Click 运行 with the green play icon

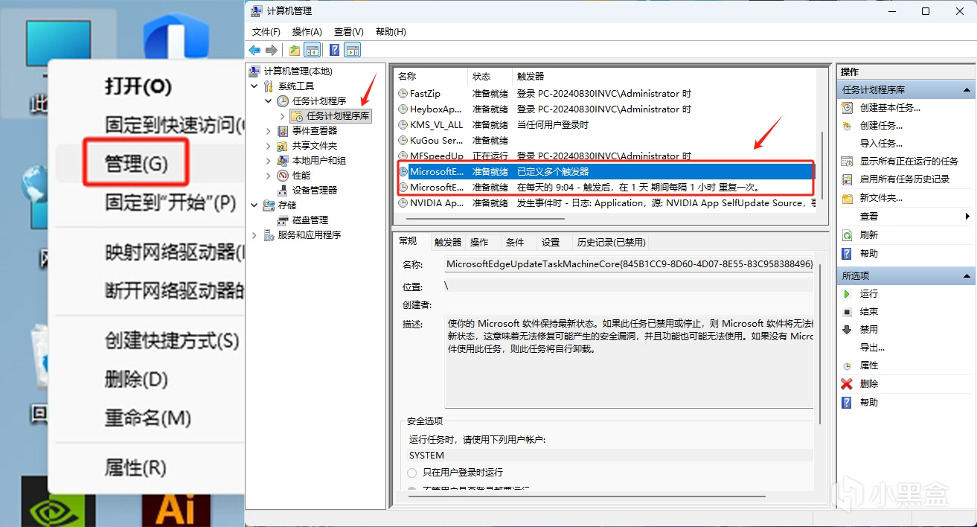(x=868, y=293)
